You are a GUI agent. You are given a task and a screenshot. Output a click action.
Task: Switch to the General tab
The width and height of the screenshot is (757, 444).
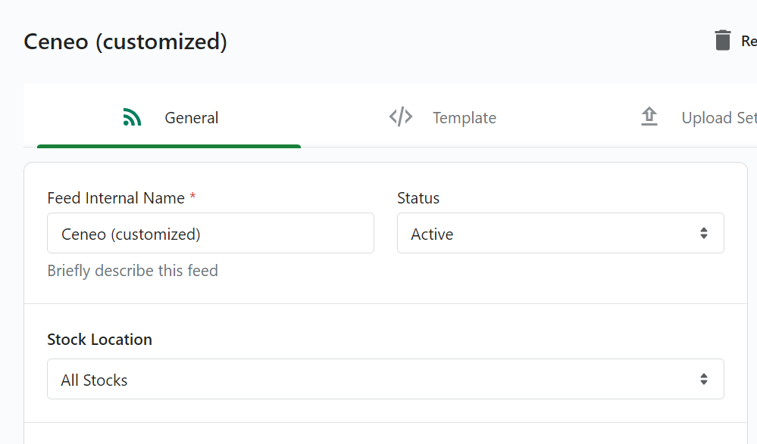pyautogui.click(x=169, y=118)
